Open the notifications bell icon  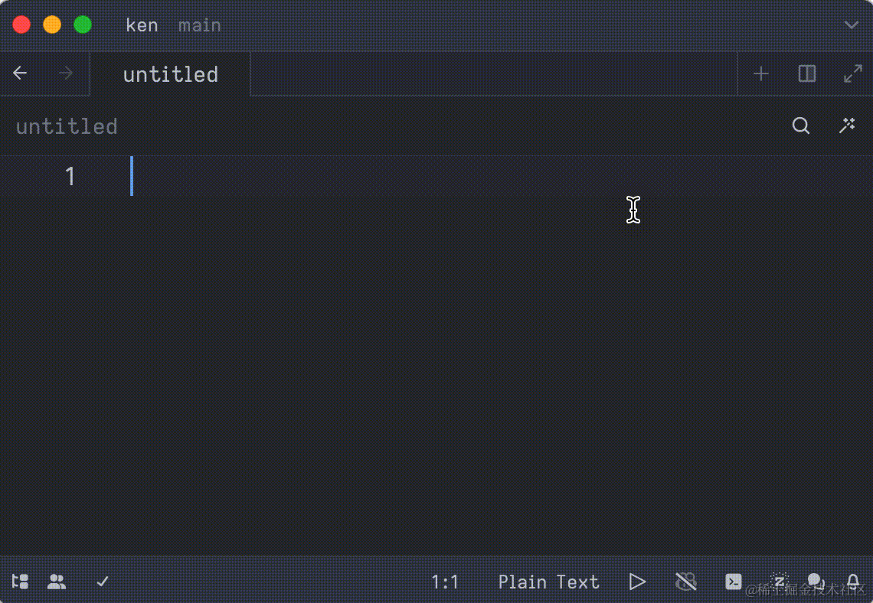853,582
